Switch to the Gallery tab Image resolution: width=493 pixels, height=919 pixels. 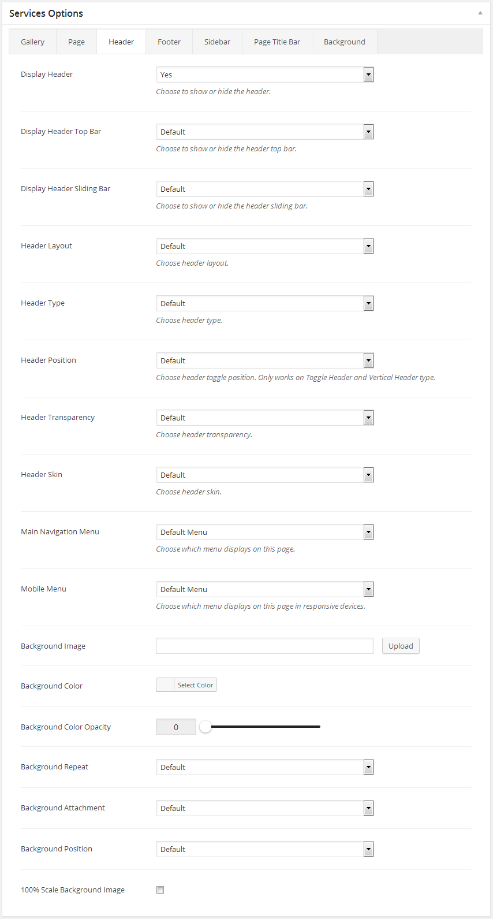click(32, 42)
